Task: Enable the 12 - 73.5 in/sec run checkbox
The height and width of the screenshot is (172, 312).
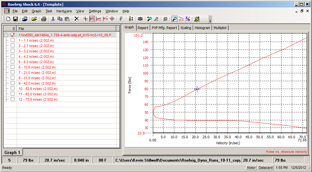Action: coord(13,99)
